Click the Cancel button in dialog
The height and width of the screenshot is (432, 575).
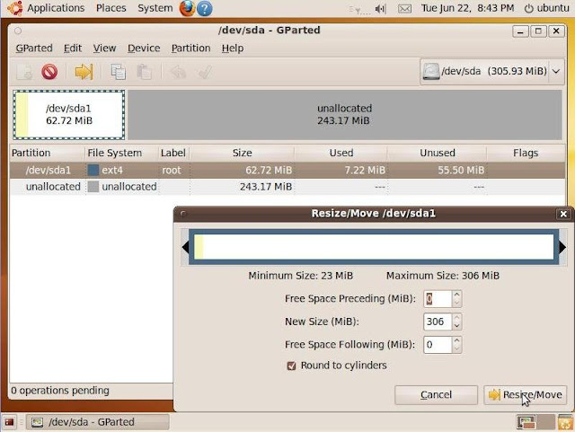(436, 395)
